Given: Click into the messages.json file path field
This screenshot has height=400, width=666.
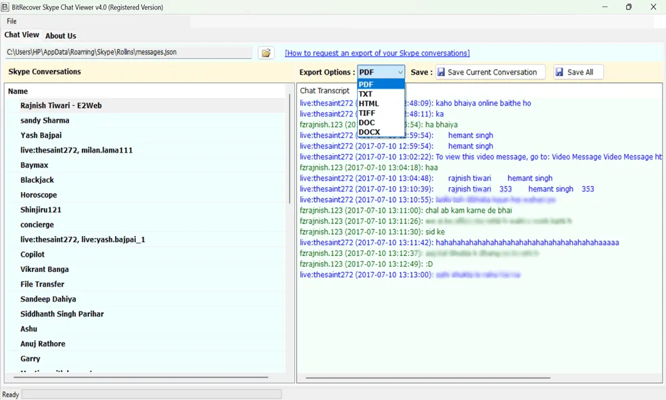Looking at the screenshot, I should point(128,52).
